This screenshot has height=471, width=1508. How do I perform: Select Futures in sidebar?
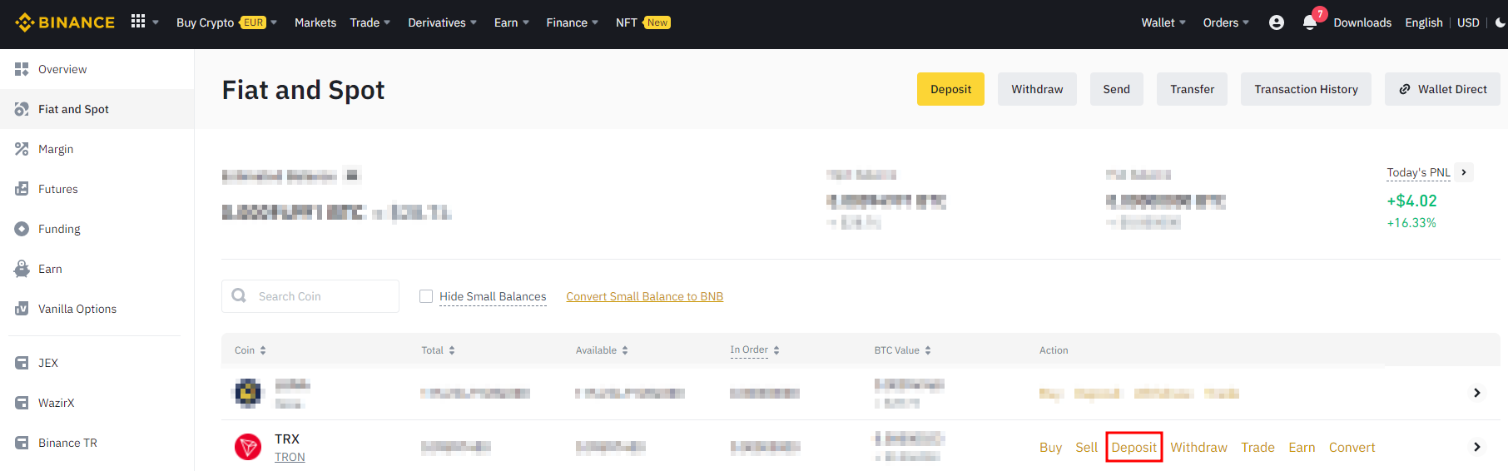click(97, 189)
